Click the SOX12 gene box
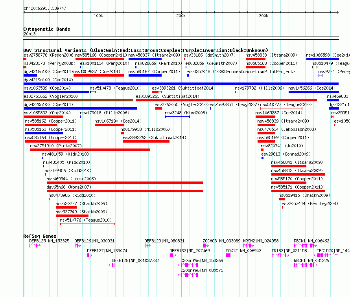 [x=228, y=255]
